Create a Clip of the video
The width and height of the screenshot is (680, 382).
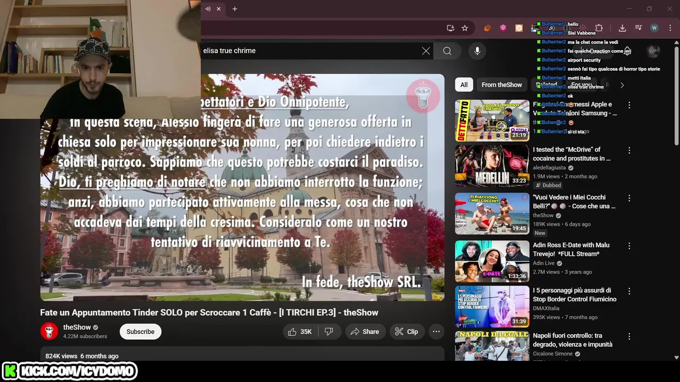pyautogui.click(x=407, y=332)
